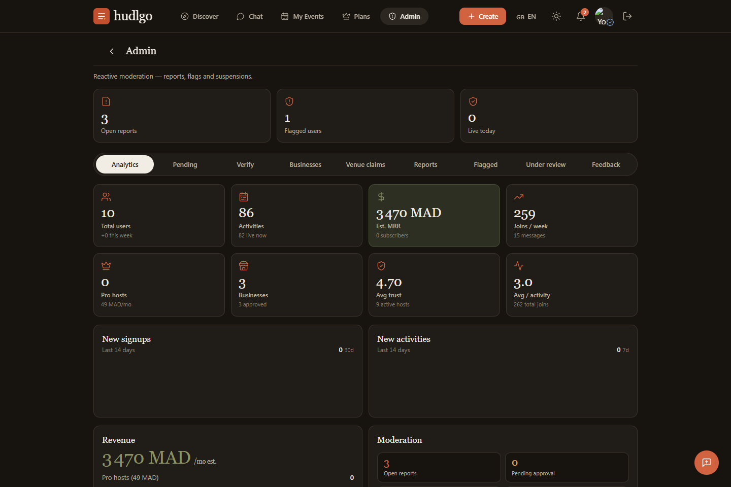The width and height of the screenshot is (731, 487).
Task: Switch to the Flagged tab
Action: click(486, 164)
